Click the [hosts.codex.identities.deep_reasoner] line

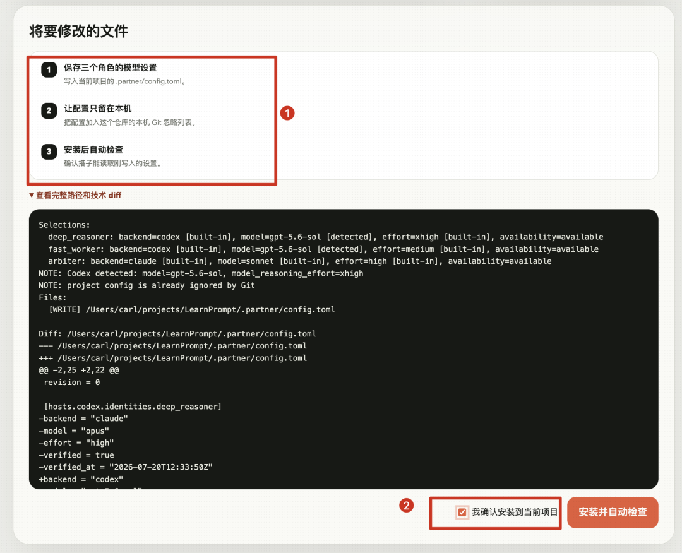(x=133, y=407)
